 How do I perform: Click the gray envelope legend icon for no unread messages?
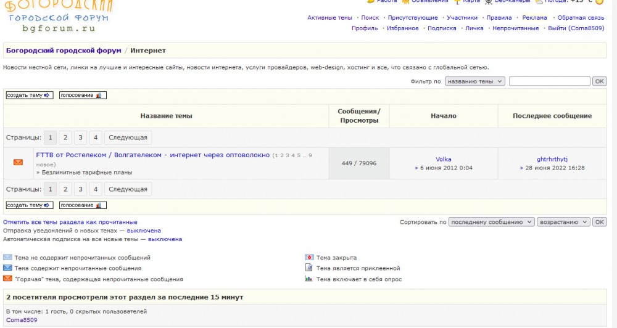click(x=7, y=258)
